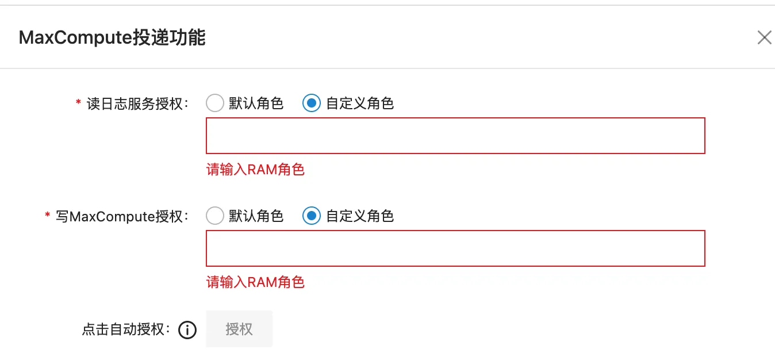Click the 读日志服务授权 field label
The height and width of the screenshot is (353, 775).
pyautogui.click(x=137, y=104)
